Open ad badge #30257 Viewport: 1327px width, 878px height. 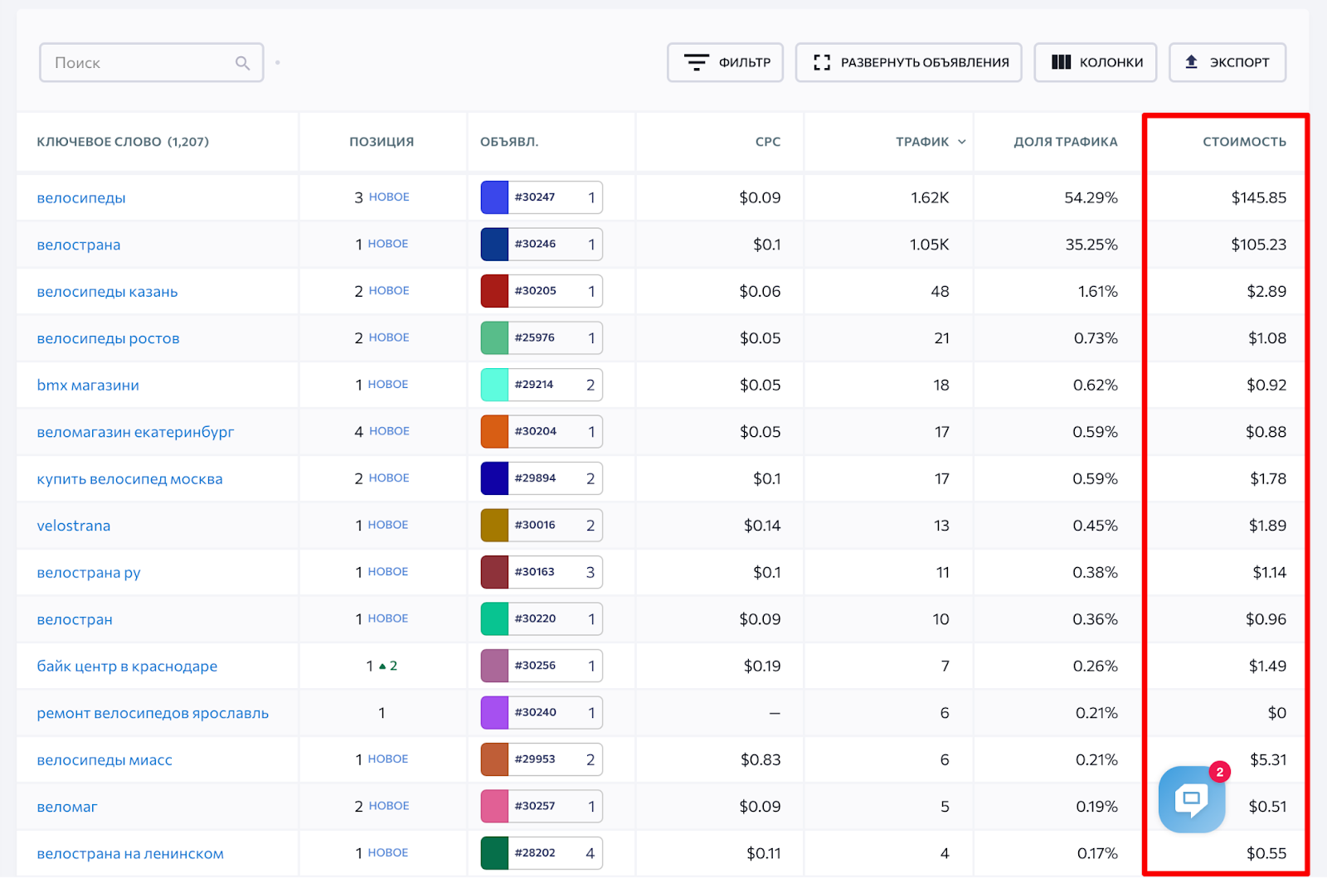(x=542, y=807)
